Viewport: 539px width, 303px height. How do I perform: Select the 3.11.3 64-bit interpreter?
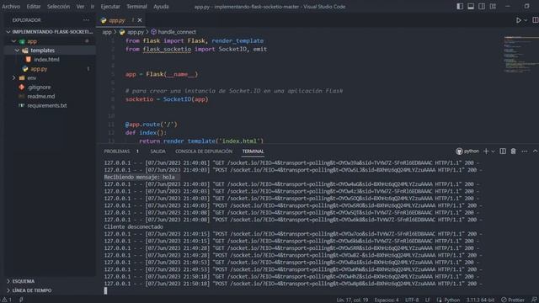[x=480, y=300]
